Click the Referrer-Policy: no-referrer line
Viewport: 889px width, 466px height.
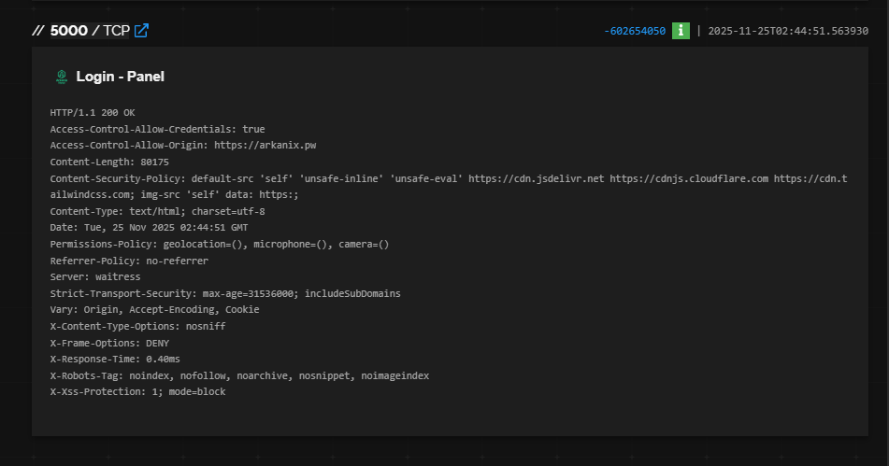129,261
